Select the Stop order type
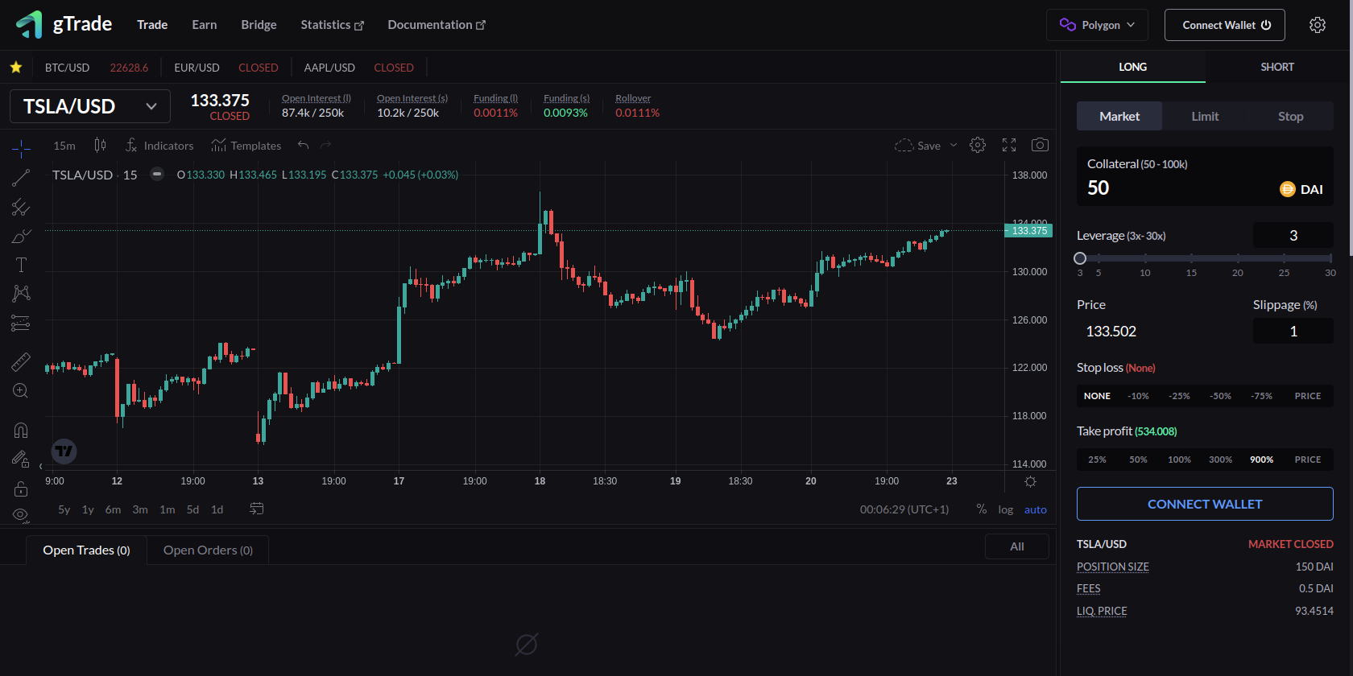The width and height of the screenshot is (1353, 676). coord(1290,116)
